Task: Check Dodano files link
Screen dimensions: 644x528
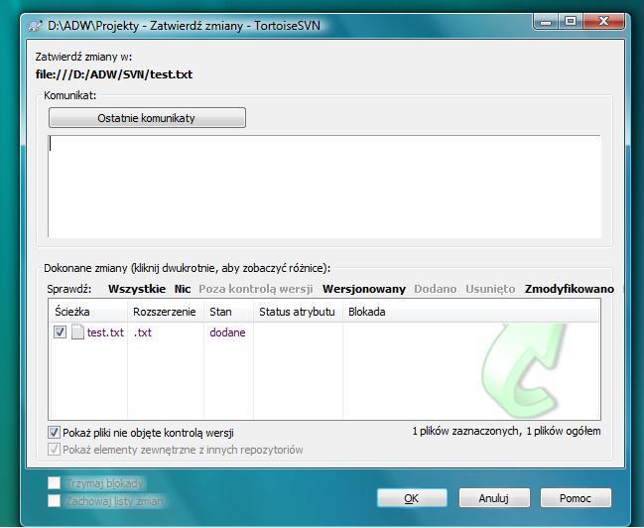Action: [436, 289]
